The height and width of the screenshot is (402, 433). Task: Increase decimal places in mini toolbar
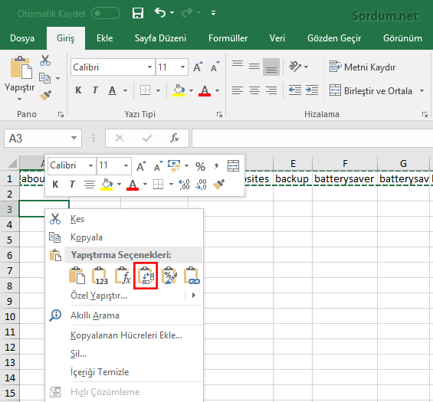coord(184,185)
